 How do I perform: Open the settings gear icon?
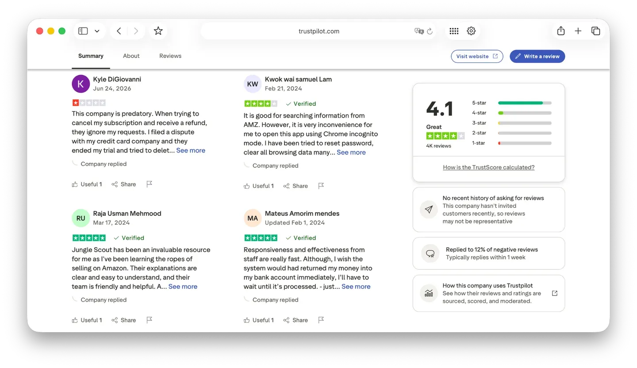tap(471, 31)
